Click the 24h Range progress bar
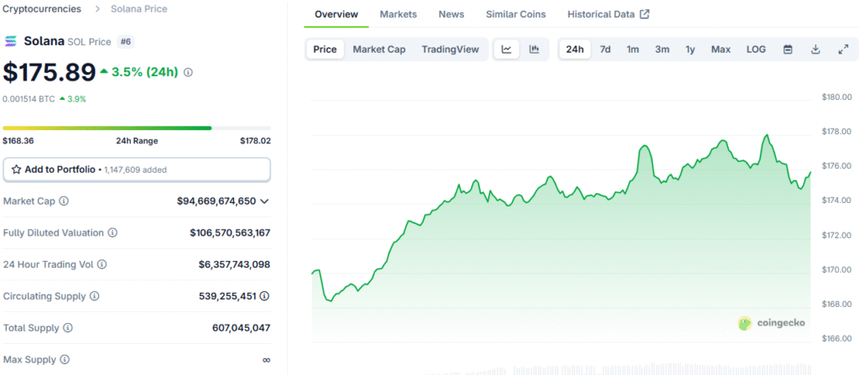The height and width of the screenshot is (375, 859). tap(137, 128)
